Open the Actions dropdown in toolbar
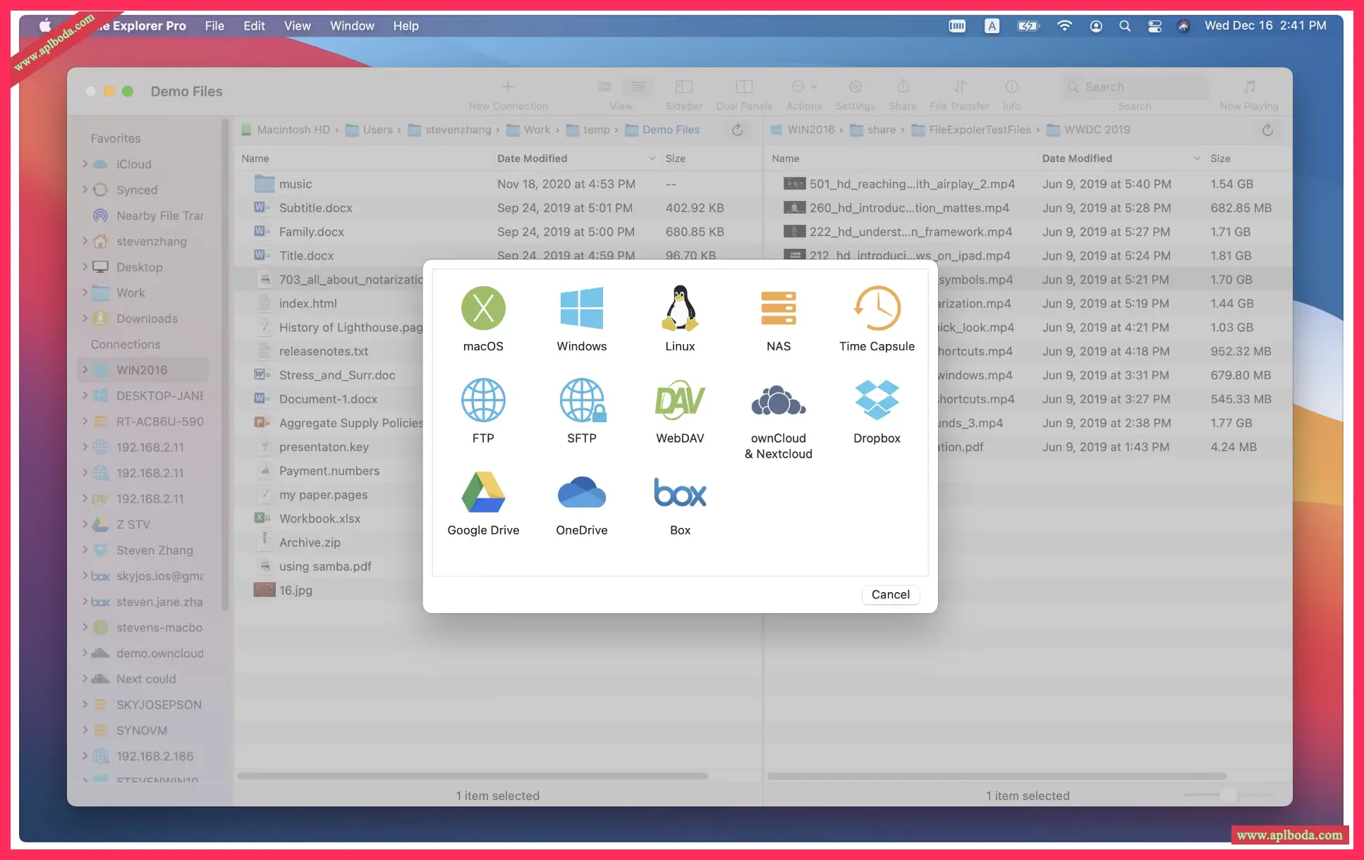This screenshot has height=860, width=1364. pos(804,87)
